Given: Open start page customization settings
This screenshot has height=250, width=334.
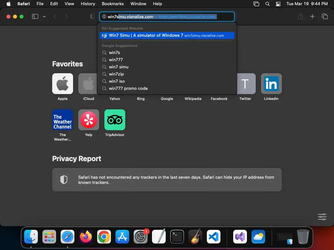Looking at the screenshot, I should pyautogui.click(x=322, y=217).
